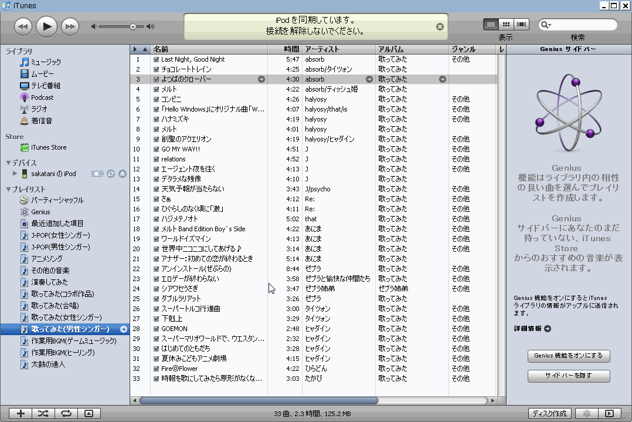Uncheck Last Night, Good Night track
This screenshot has height=422, width=632.
156,59
